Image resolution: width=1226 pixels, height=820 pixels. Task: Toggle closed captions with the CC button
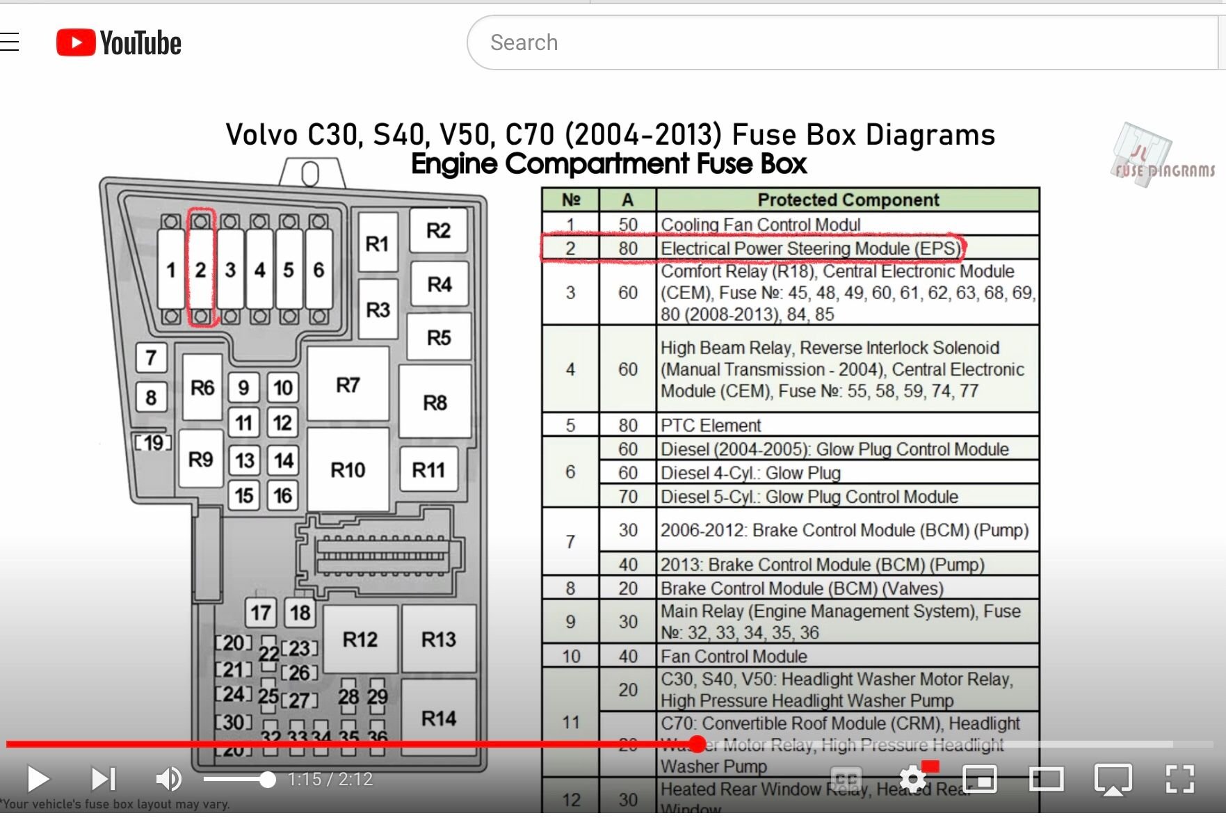coord(846,779)
